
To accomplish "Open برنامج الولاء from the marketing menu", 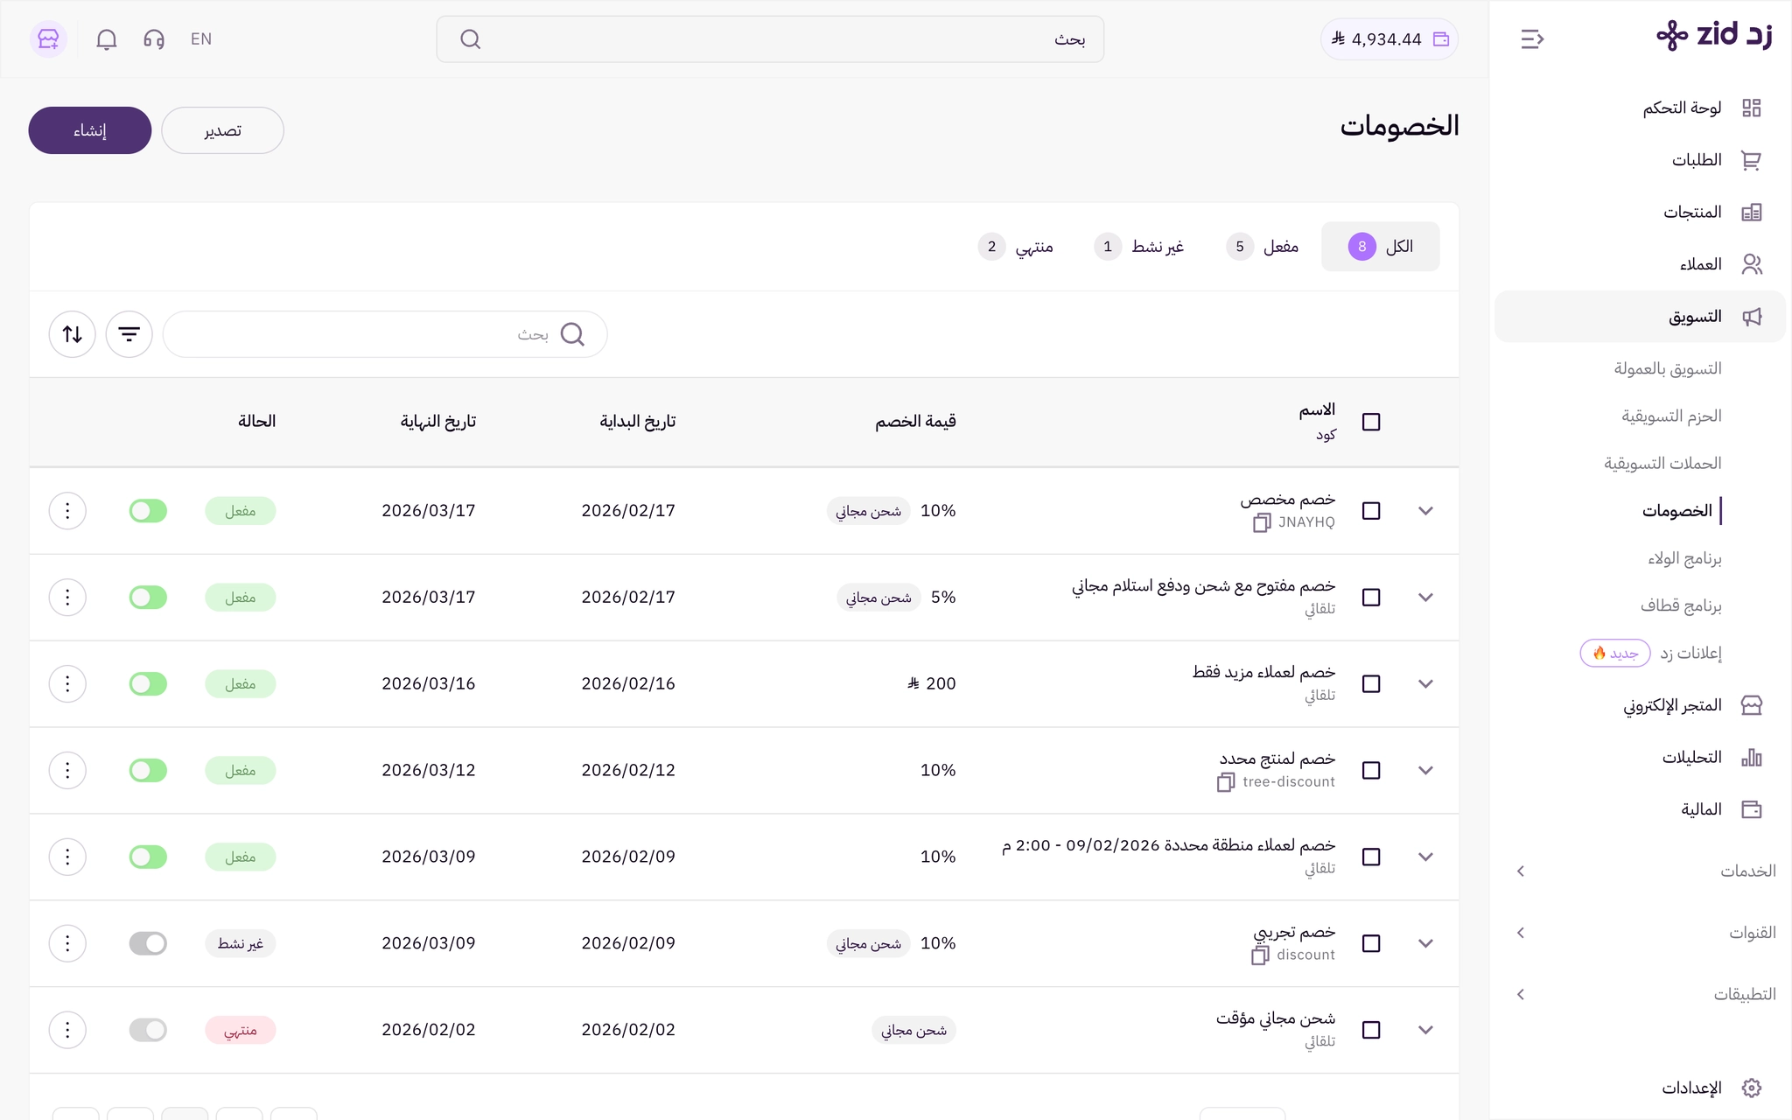I will pyautogui.click(x=1683, y=557).
